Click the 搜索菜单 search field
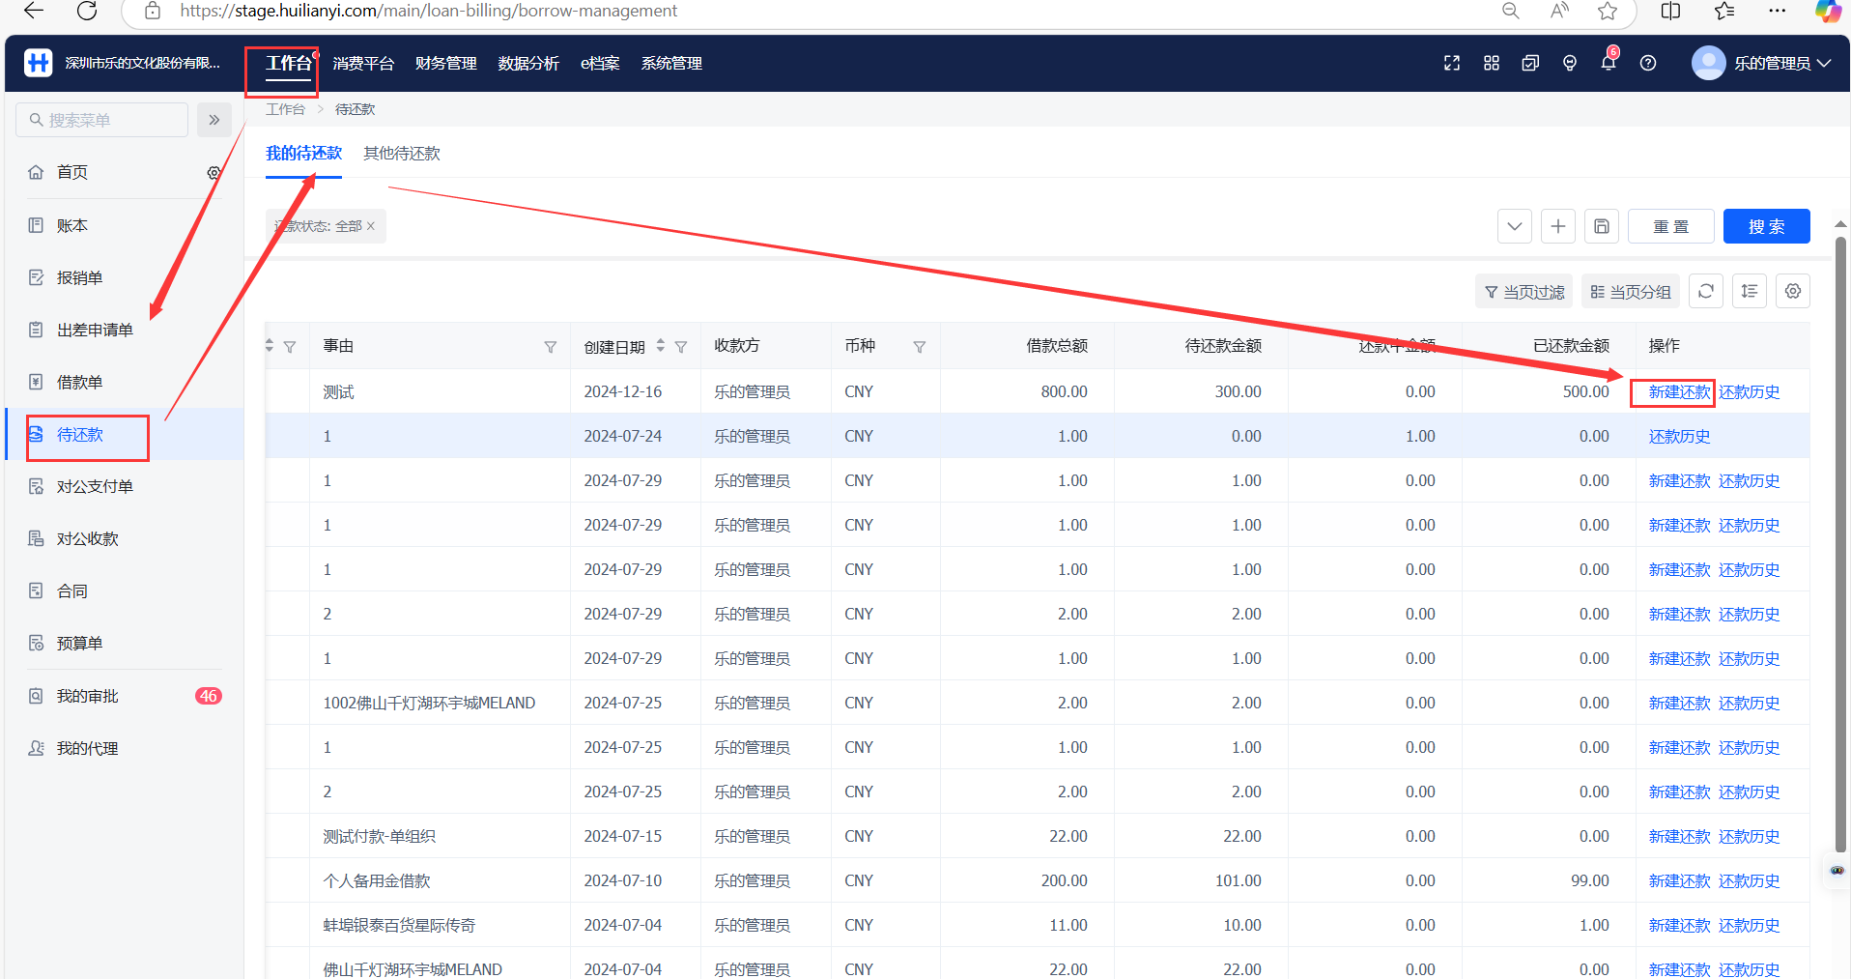The height and width of the screenshot is (979, 1851). coord(102,120)
